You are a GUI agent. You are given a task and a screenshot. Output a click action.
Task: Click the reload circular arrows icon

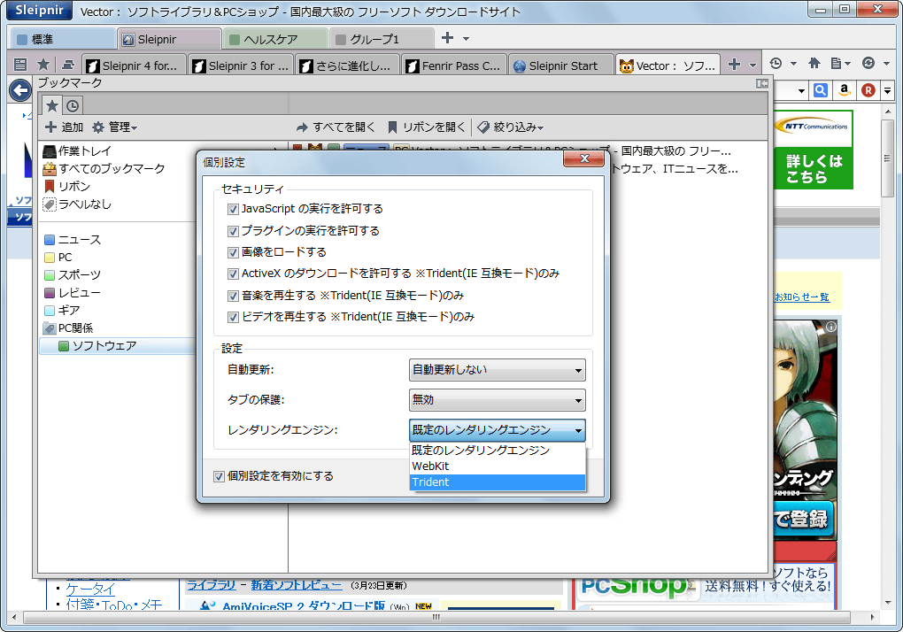[x=868, y=64]
